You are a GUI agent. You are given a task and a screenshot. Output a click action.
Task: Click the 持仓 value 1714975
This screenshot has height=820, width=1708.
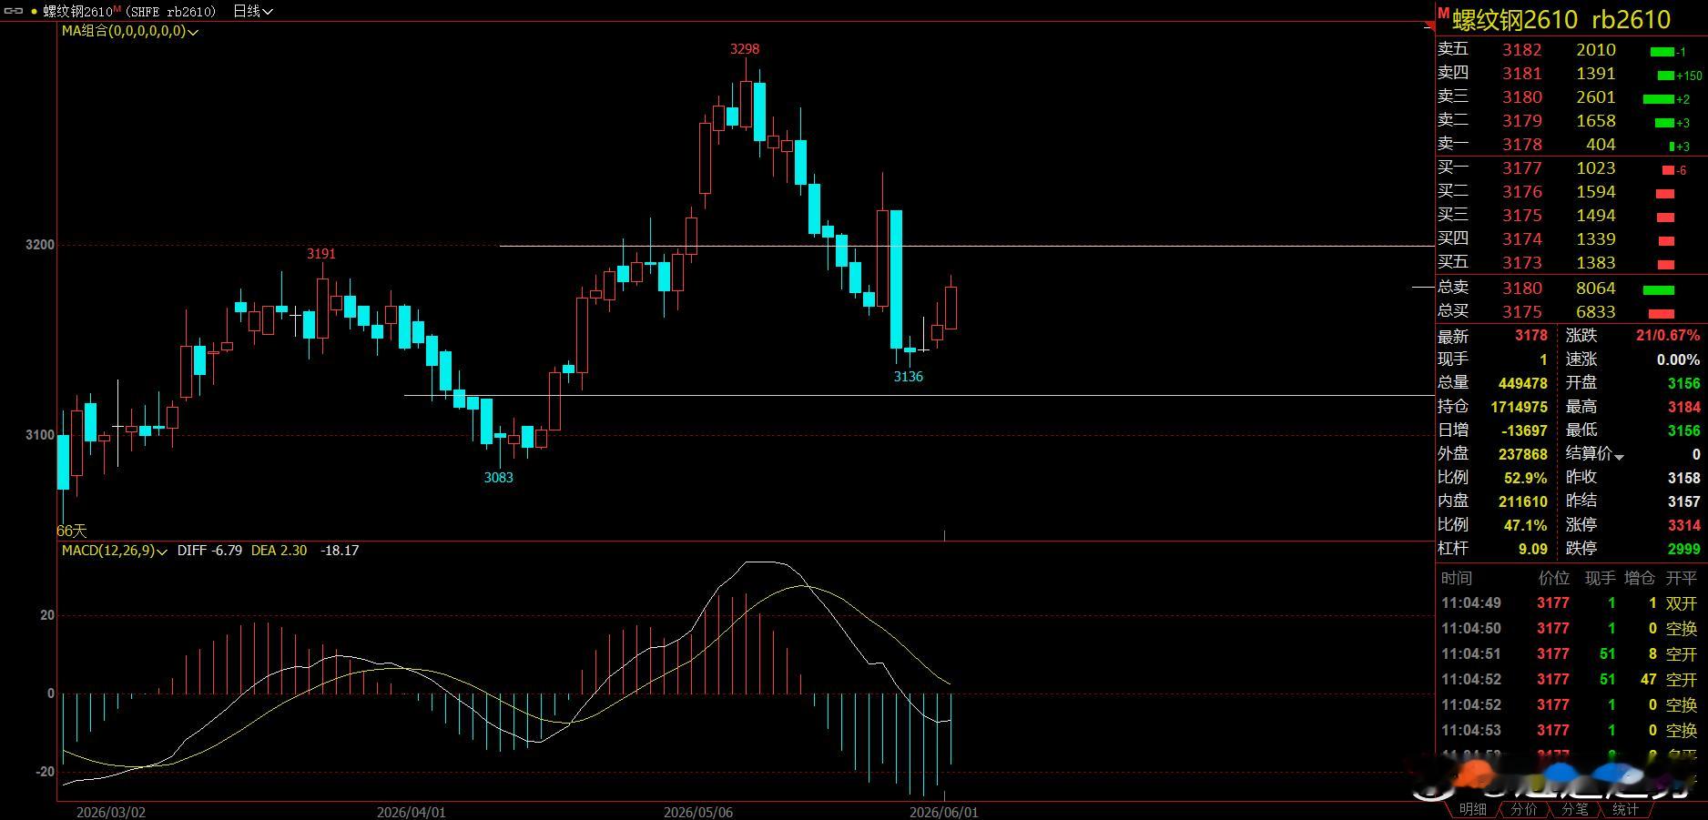(x=1520, y=407)
